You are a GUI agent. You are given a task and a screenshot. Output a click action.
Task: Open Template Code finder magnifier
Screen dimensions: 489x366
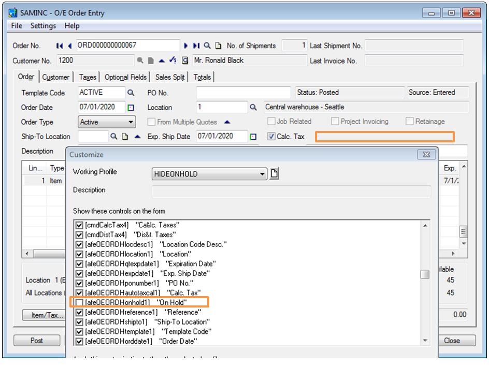point(131,93)
